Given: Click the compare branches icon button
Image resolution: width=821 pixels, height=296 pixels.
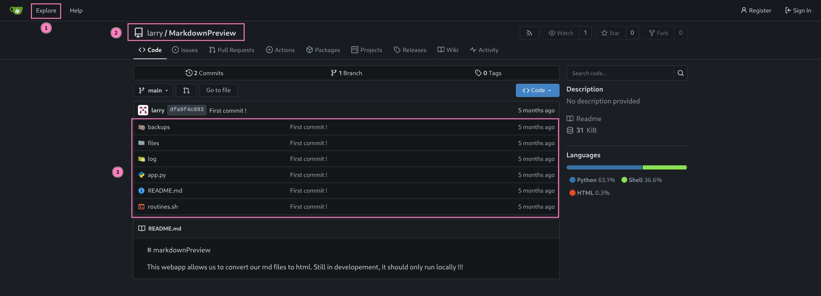Looking at the screenshot, I should [x=186, y=90].
